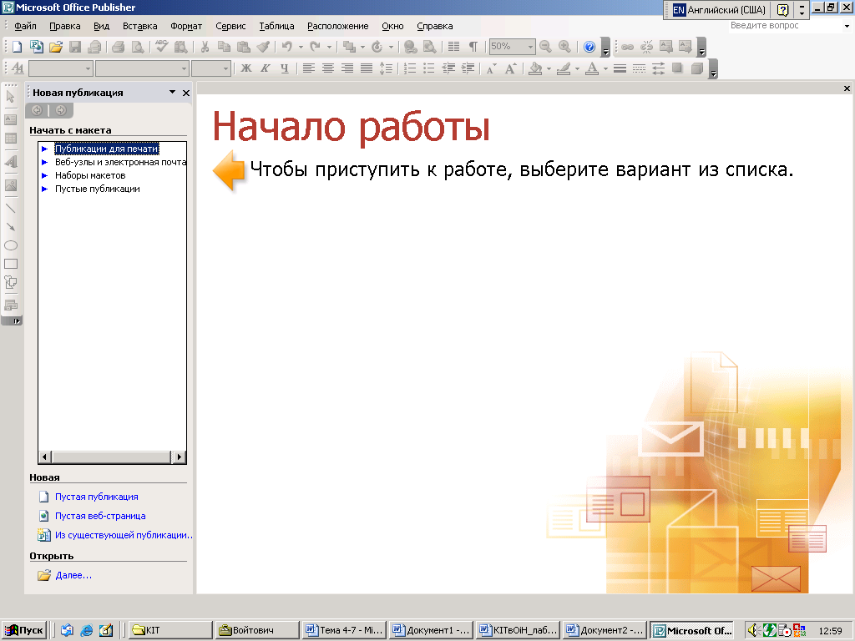The height and width of the screenshot is (641, 855).
Task: Open the Формат menu
Action: 186,26
